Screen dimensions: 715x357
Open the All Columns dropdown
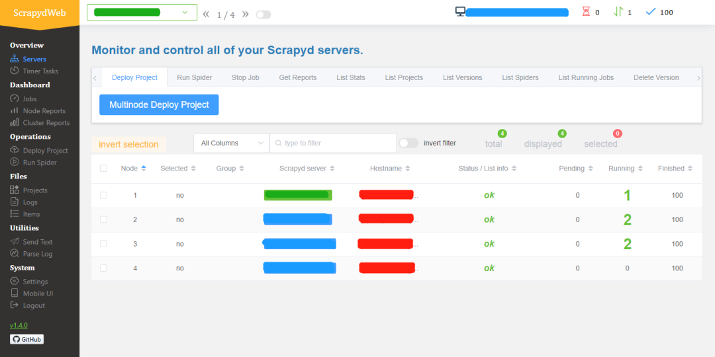click(231, 143)
